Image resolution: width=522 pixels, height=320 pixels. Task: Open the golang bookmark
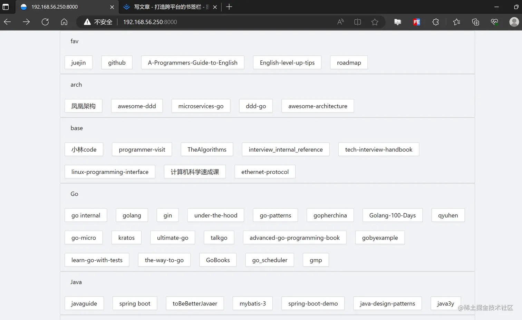pos(132,215)
